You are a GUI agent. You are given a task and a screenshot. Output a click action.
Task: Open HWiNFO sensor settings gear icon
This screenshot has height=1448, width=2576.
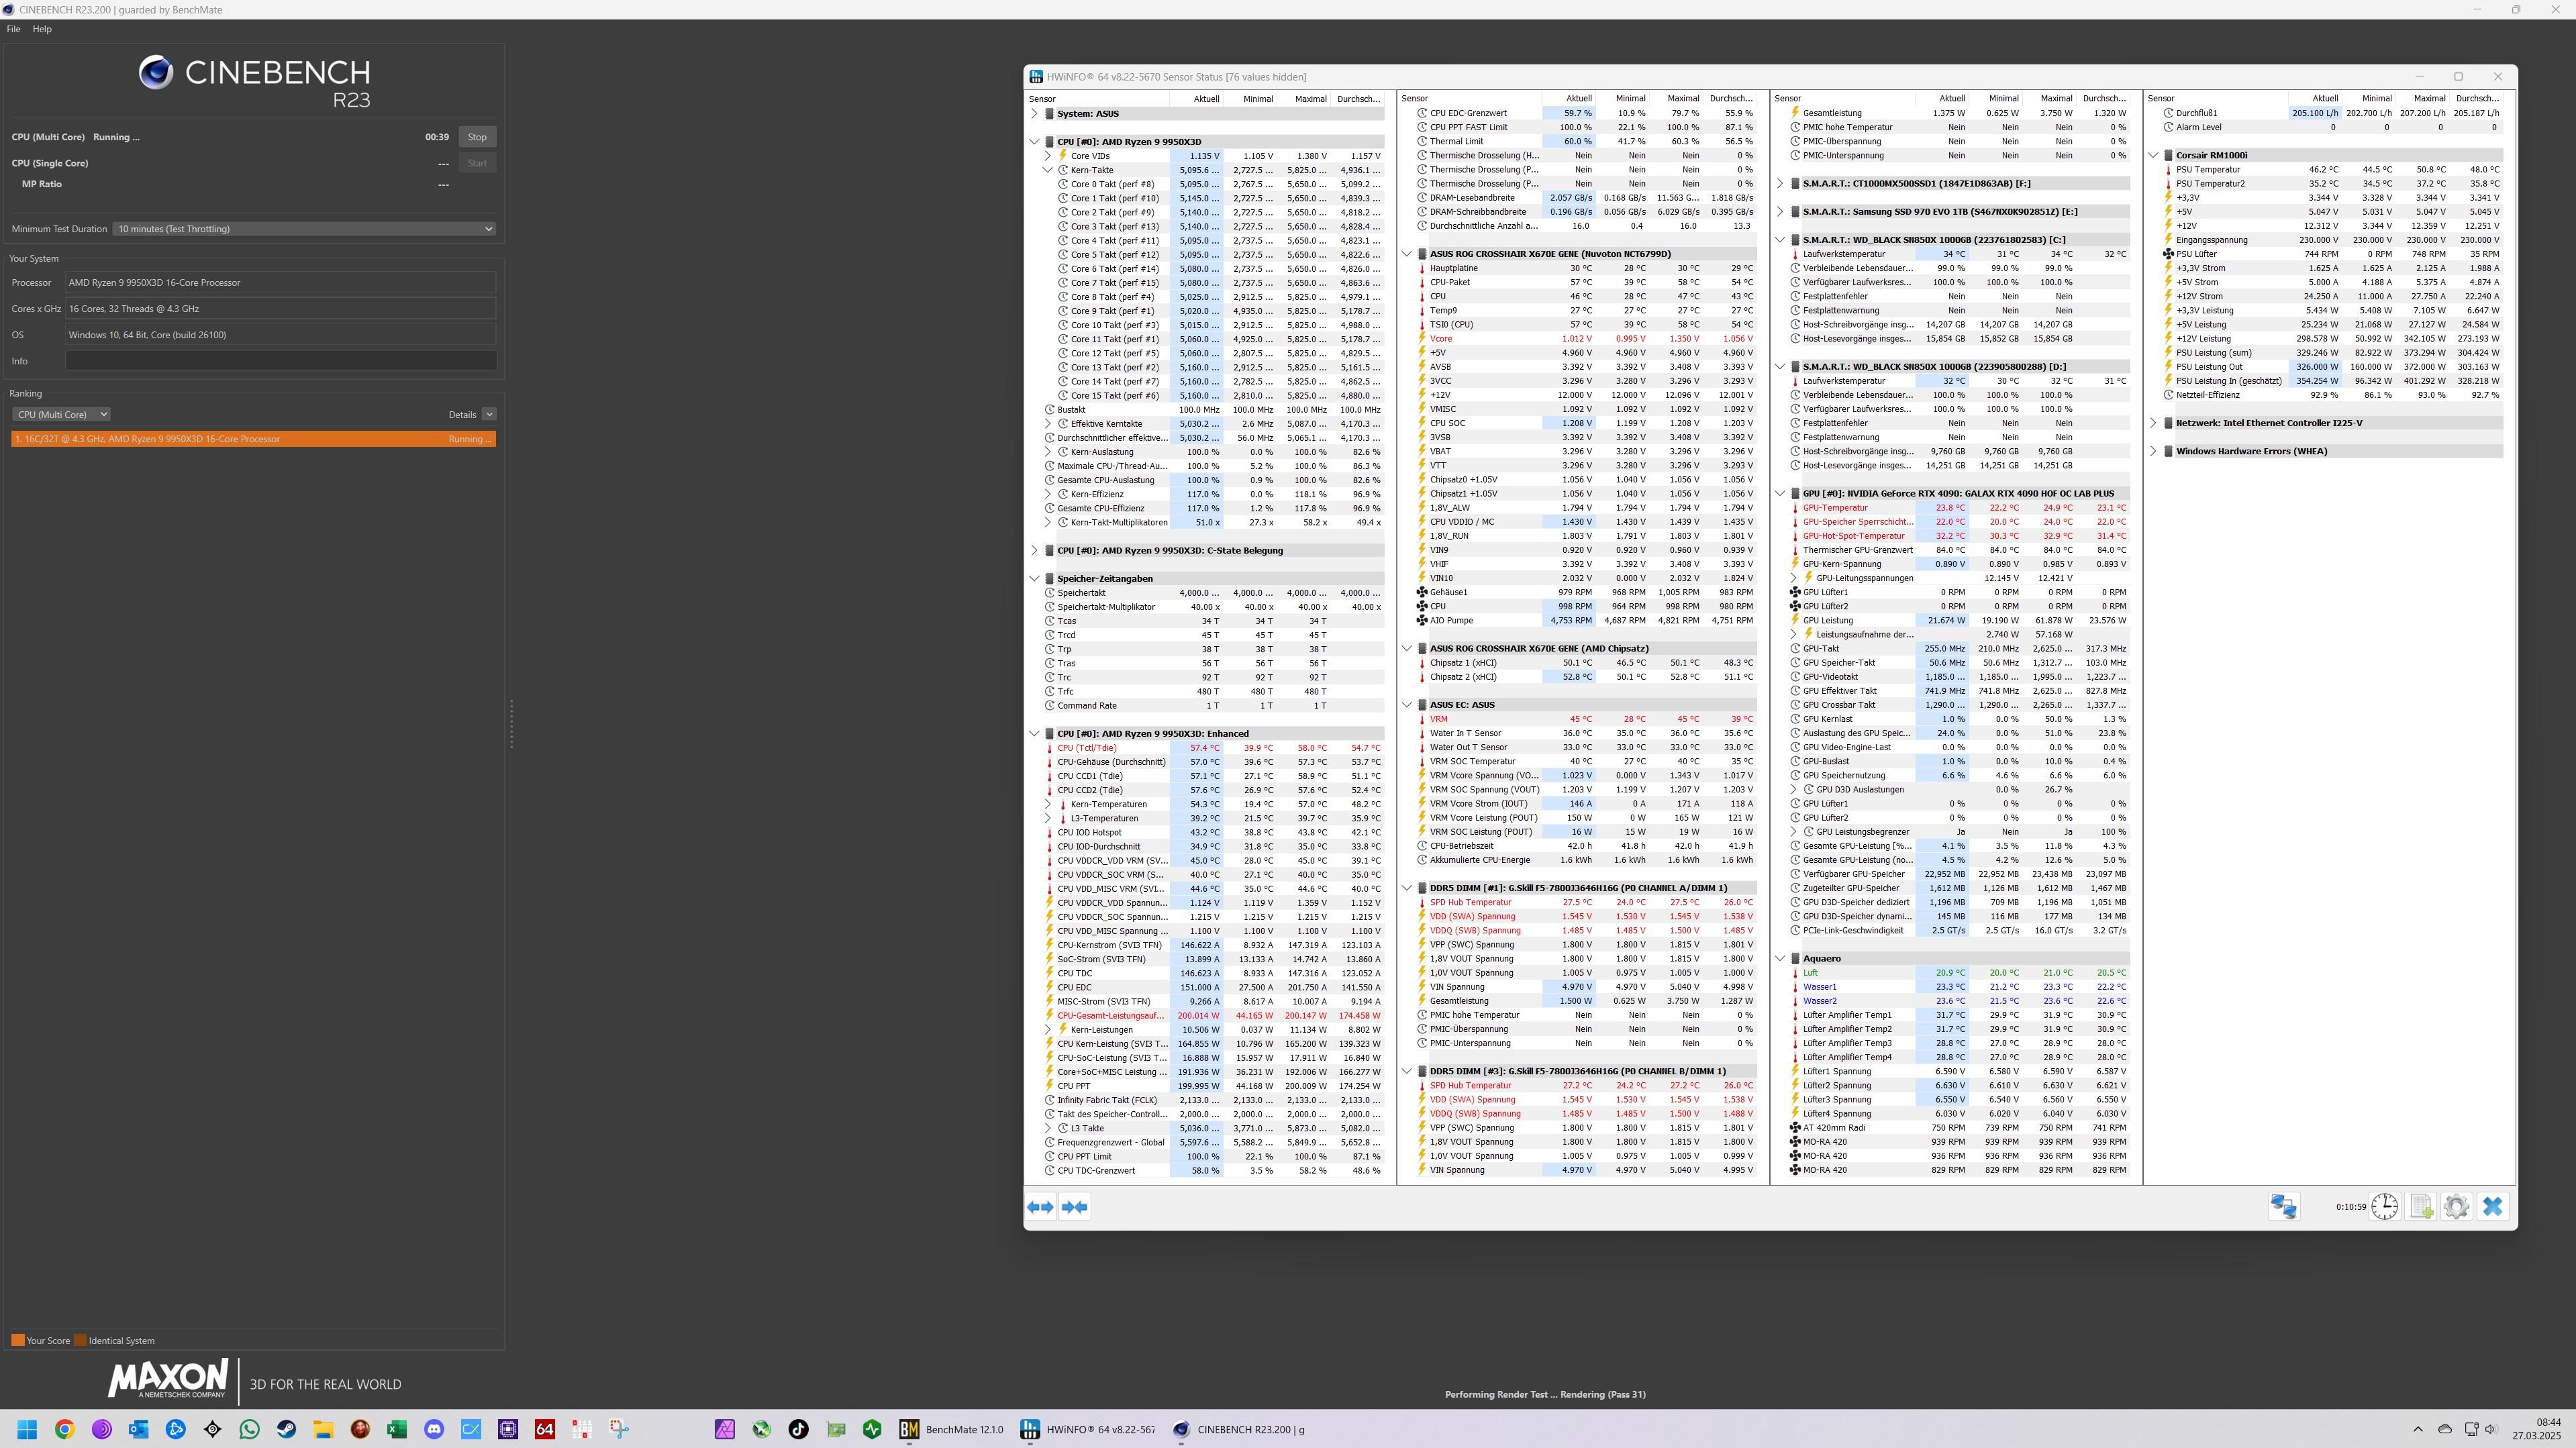click(x=2456, y=1207)
